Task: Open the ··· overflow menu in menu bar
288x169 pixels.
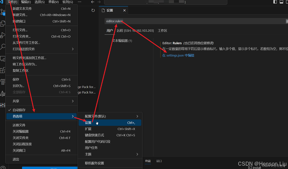Action: [x=79, y=2]
